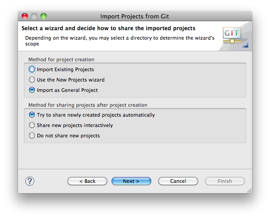
Task: Click the Method for sharing projects group label
Action: [x=88, y=105]
